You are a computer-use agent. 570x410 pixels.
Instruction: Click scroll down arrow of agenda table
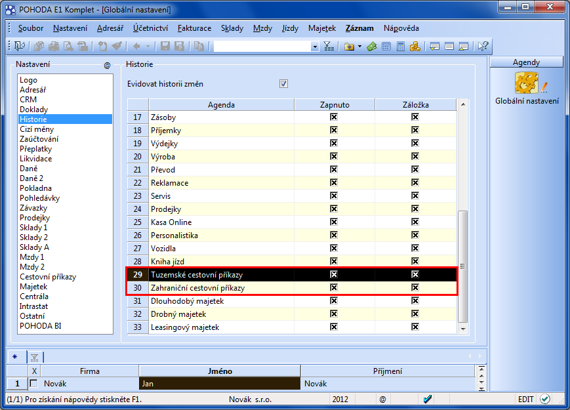point(463,329)
